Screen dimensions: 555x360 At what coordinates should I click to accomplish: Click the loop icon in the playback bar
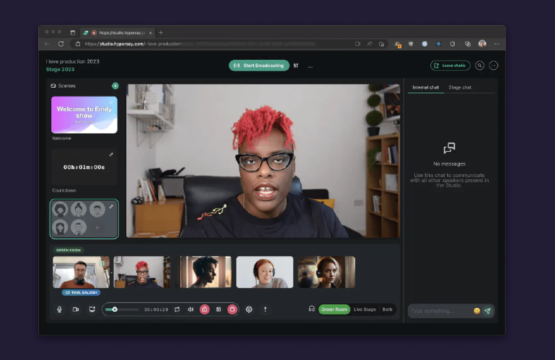[177, 310]
